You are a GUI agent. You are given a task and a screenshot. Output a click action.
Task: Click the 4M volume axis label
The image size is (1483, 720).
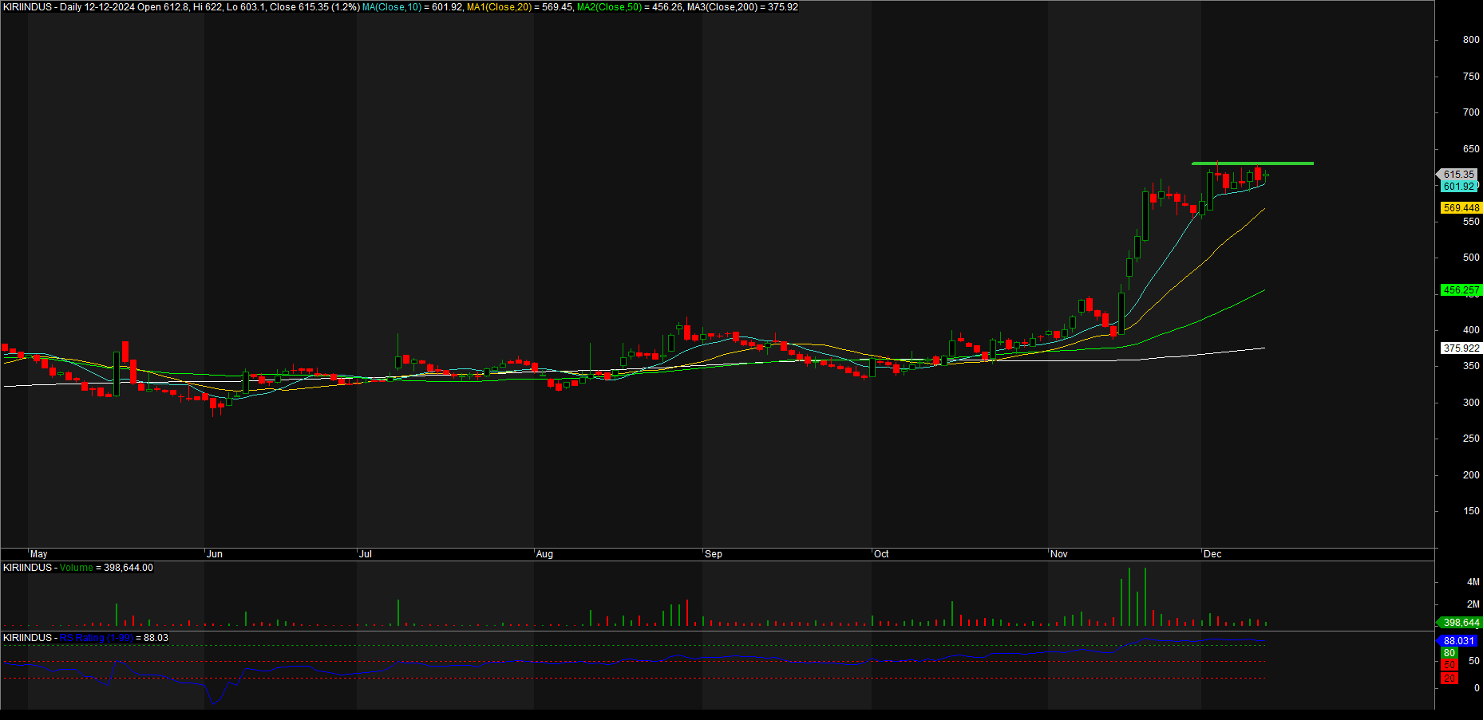pyautogui.click(x=1473, y=582)
